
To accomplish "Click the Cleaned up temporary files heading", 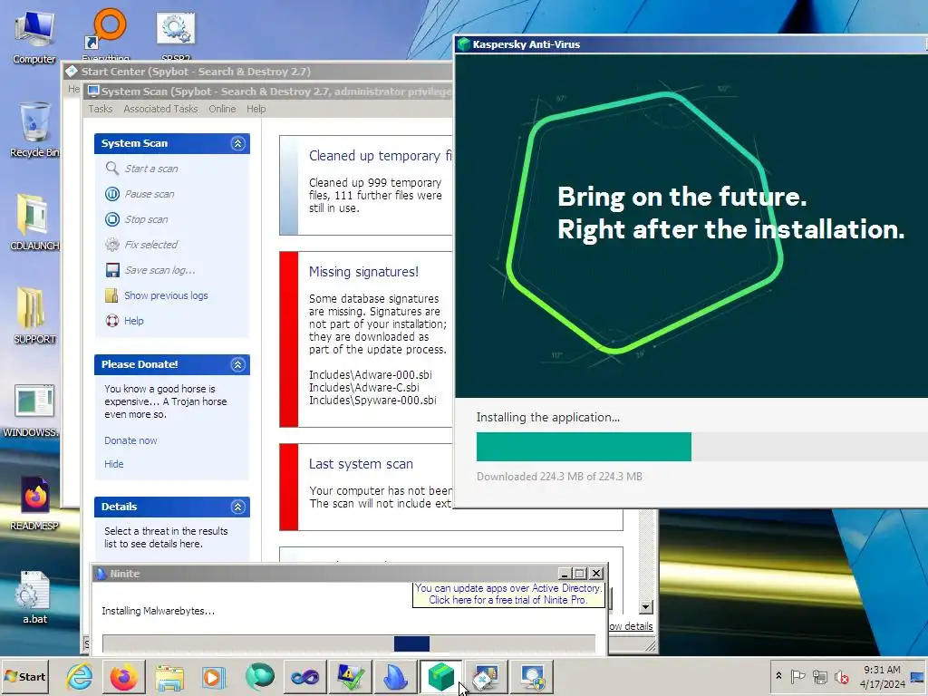I will coord(380,156).
